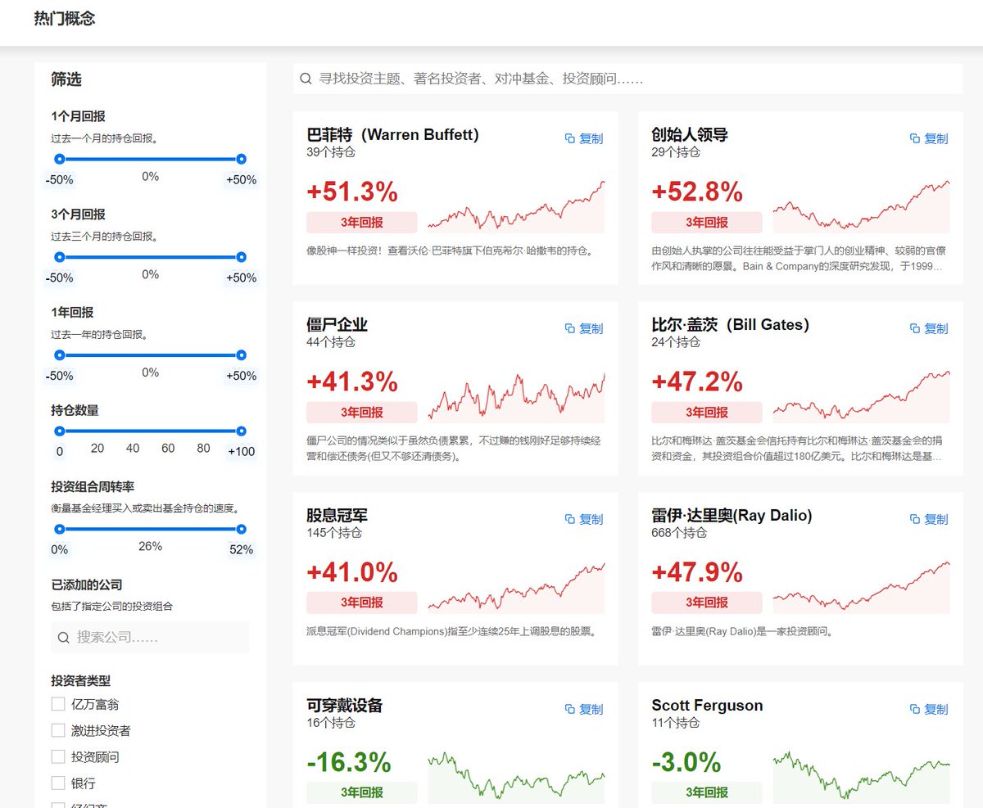Open 雷伊·达里奥(Ray Dalio) card title
The image size is (983, 808).
click(732, 515)
